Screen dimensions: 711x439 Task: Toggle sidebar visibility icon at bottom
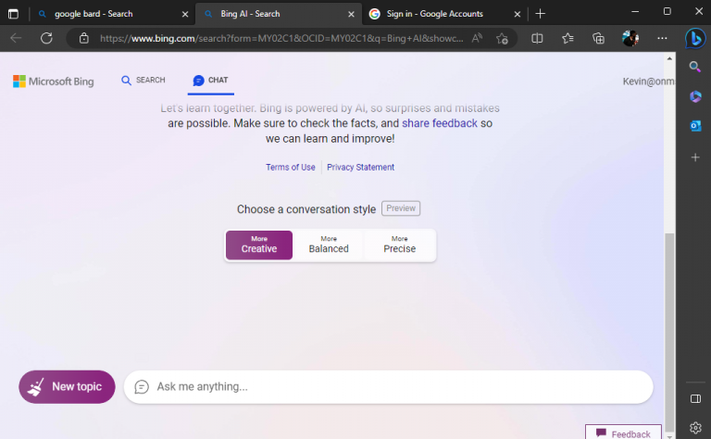pyautogui.click(x=695, y=398)
